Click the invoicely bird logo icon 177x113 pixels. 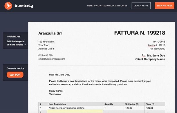(8, 6)
